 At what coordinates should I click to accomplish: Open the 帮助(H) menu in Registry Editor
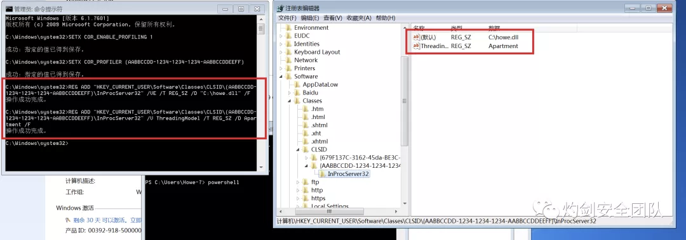386,18
